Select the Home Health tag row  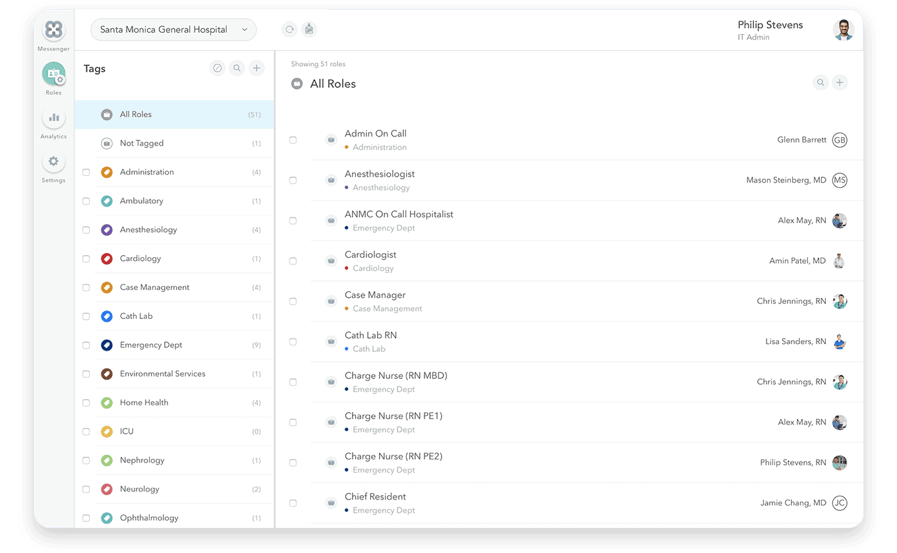click(174, 403)
